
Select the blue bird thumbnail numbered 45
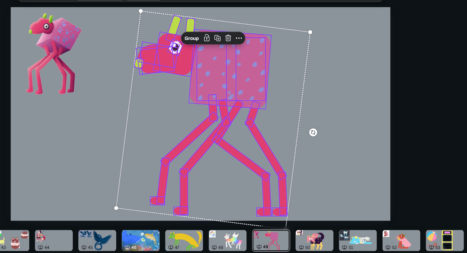coord(98,239)
